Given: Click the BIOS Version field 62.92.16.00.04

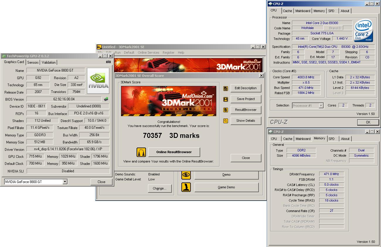Looking at the screenshot, I should click(64, 99).
